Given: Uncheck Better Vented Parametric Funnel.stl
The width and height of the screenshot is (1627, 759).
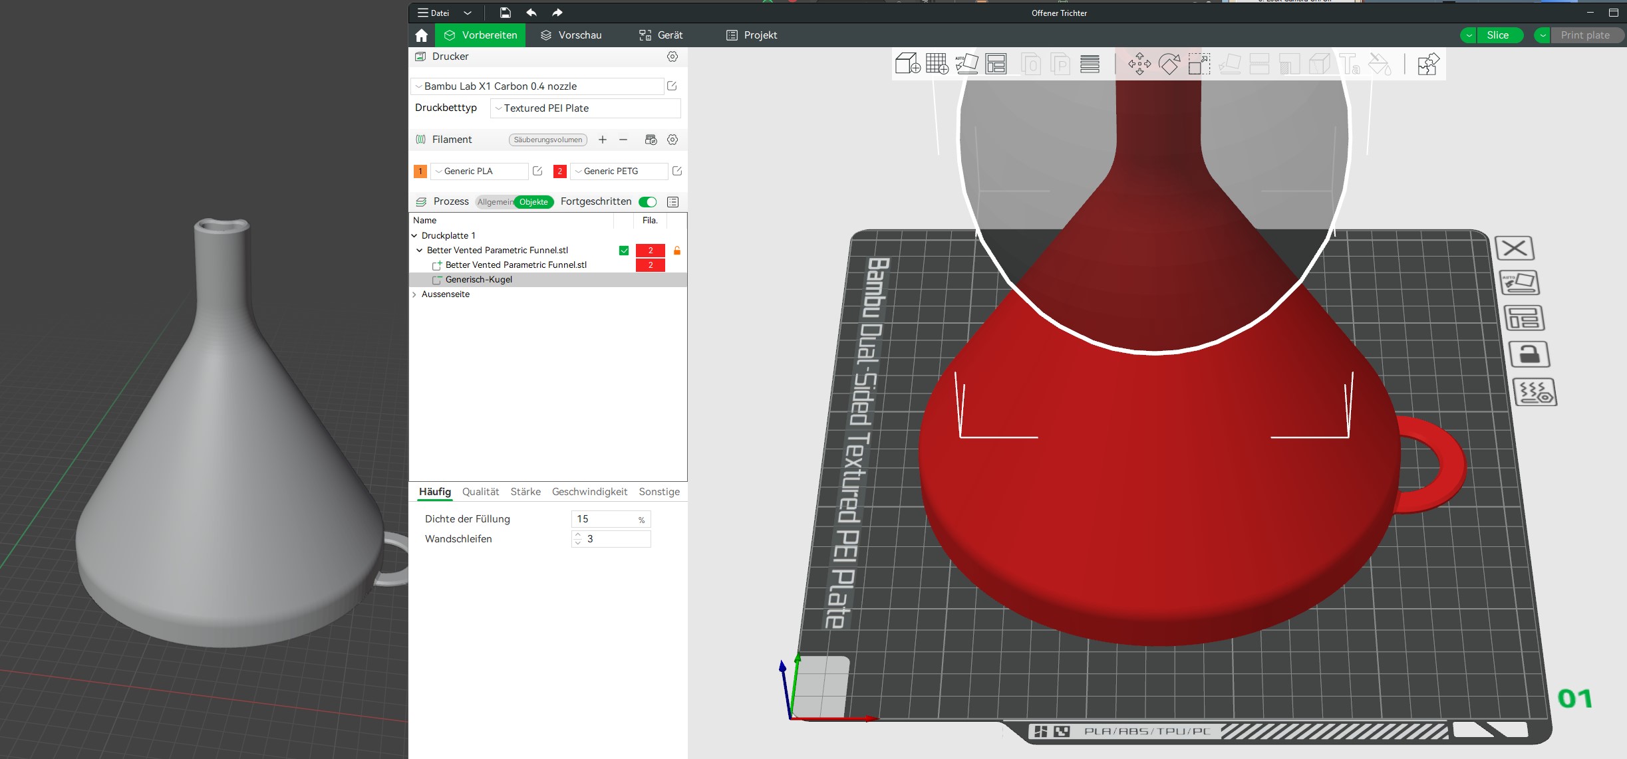Looking at the screenshot, I should pyautogui.click(x=623, y=251).
